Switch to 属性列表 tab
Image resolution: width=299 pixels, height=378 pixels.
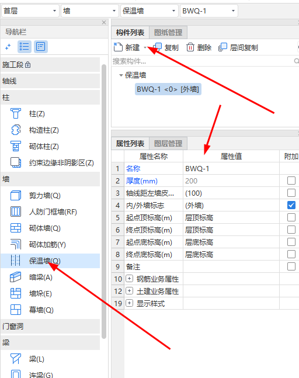pos(130,144)
